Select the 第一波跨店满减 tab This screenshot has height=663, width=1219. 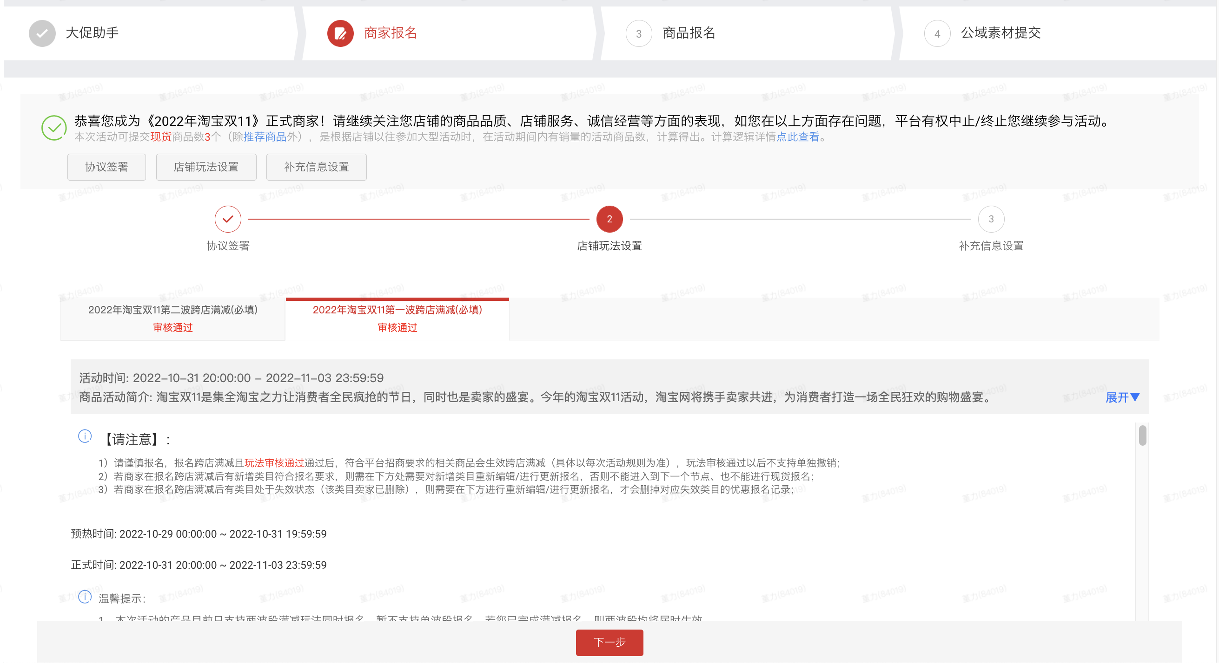(x=397, y=318)
